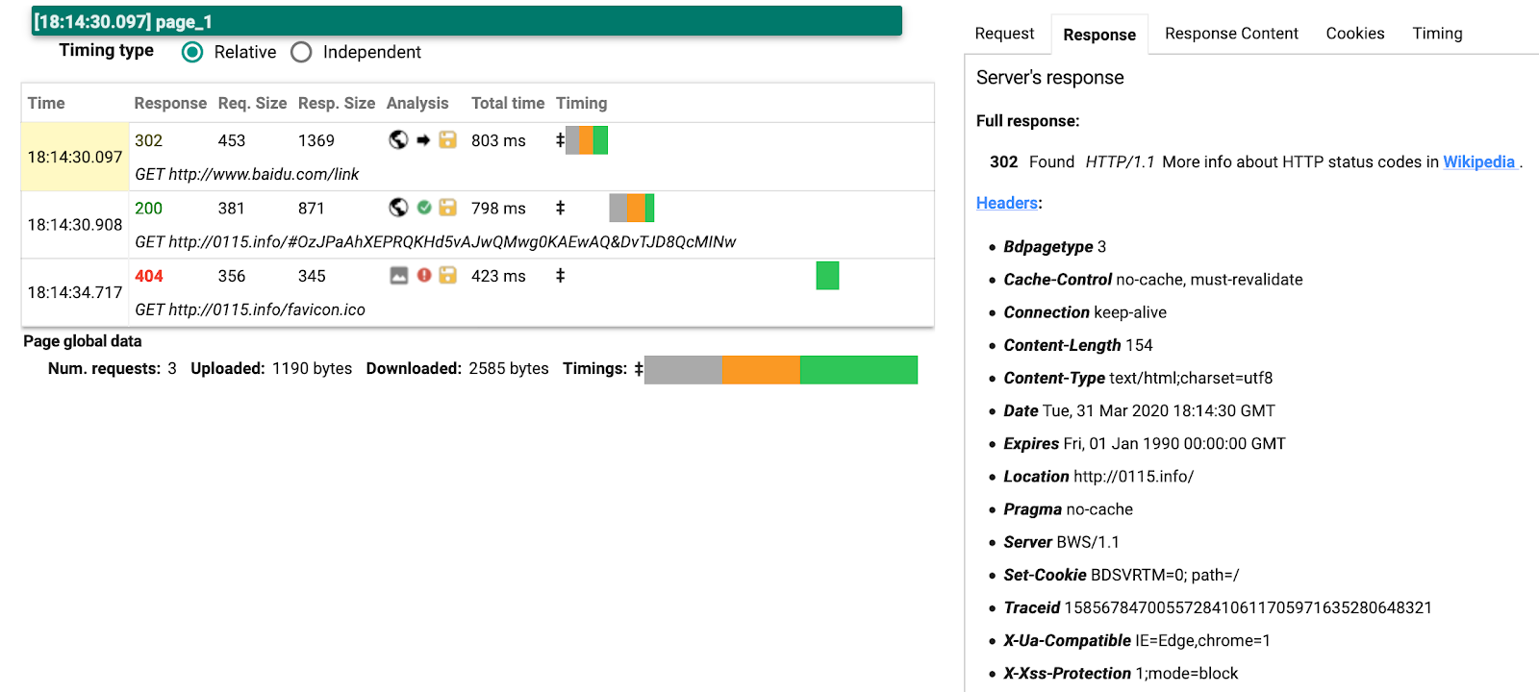
Task: Click the timing marker symbol in the 798 ms row
Action: coord(560,208)
